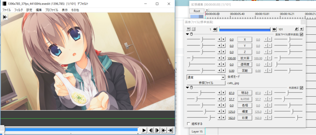Click the blue frame position bar in settings dialog
316x135 pixels.
(x=245, y=29)
